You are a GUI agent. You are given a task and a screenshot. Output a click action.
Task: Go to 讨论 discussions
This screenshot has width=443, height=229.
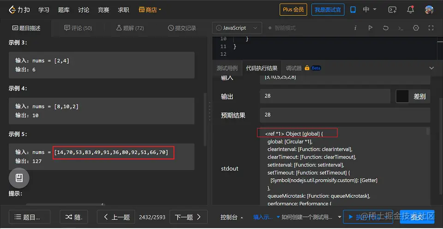click(84, 10)
